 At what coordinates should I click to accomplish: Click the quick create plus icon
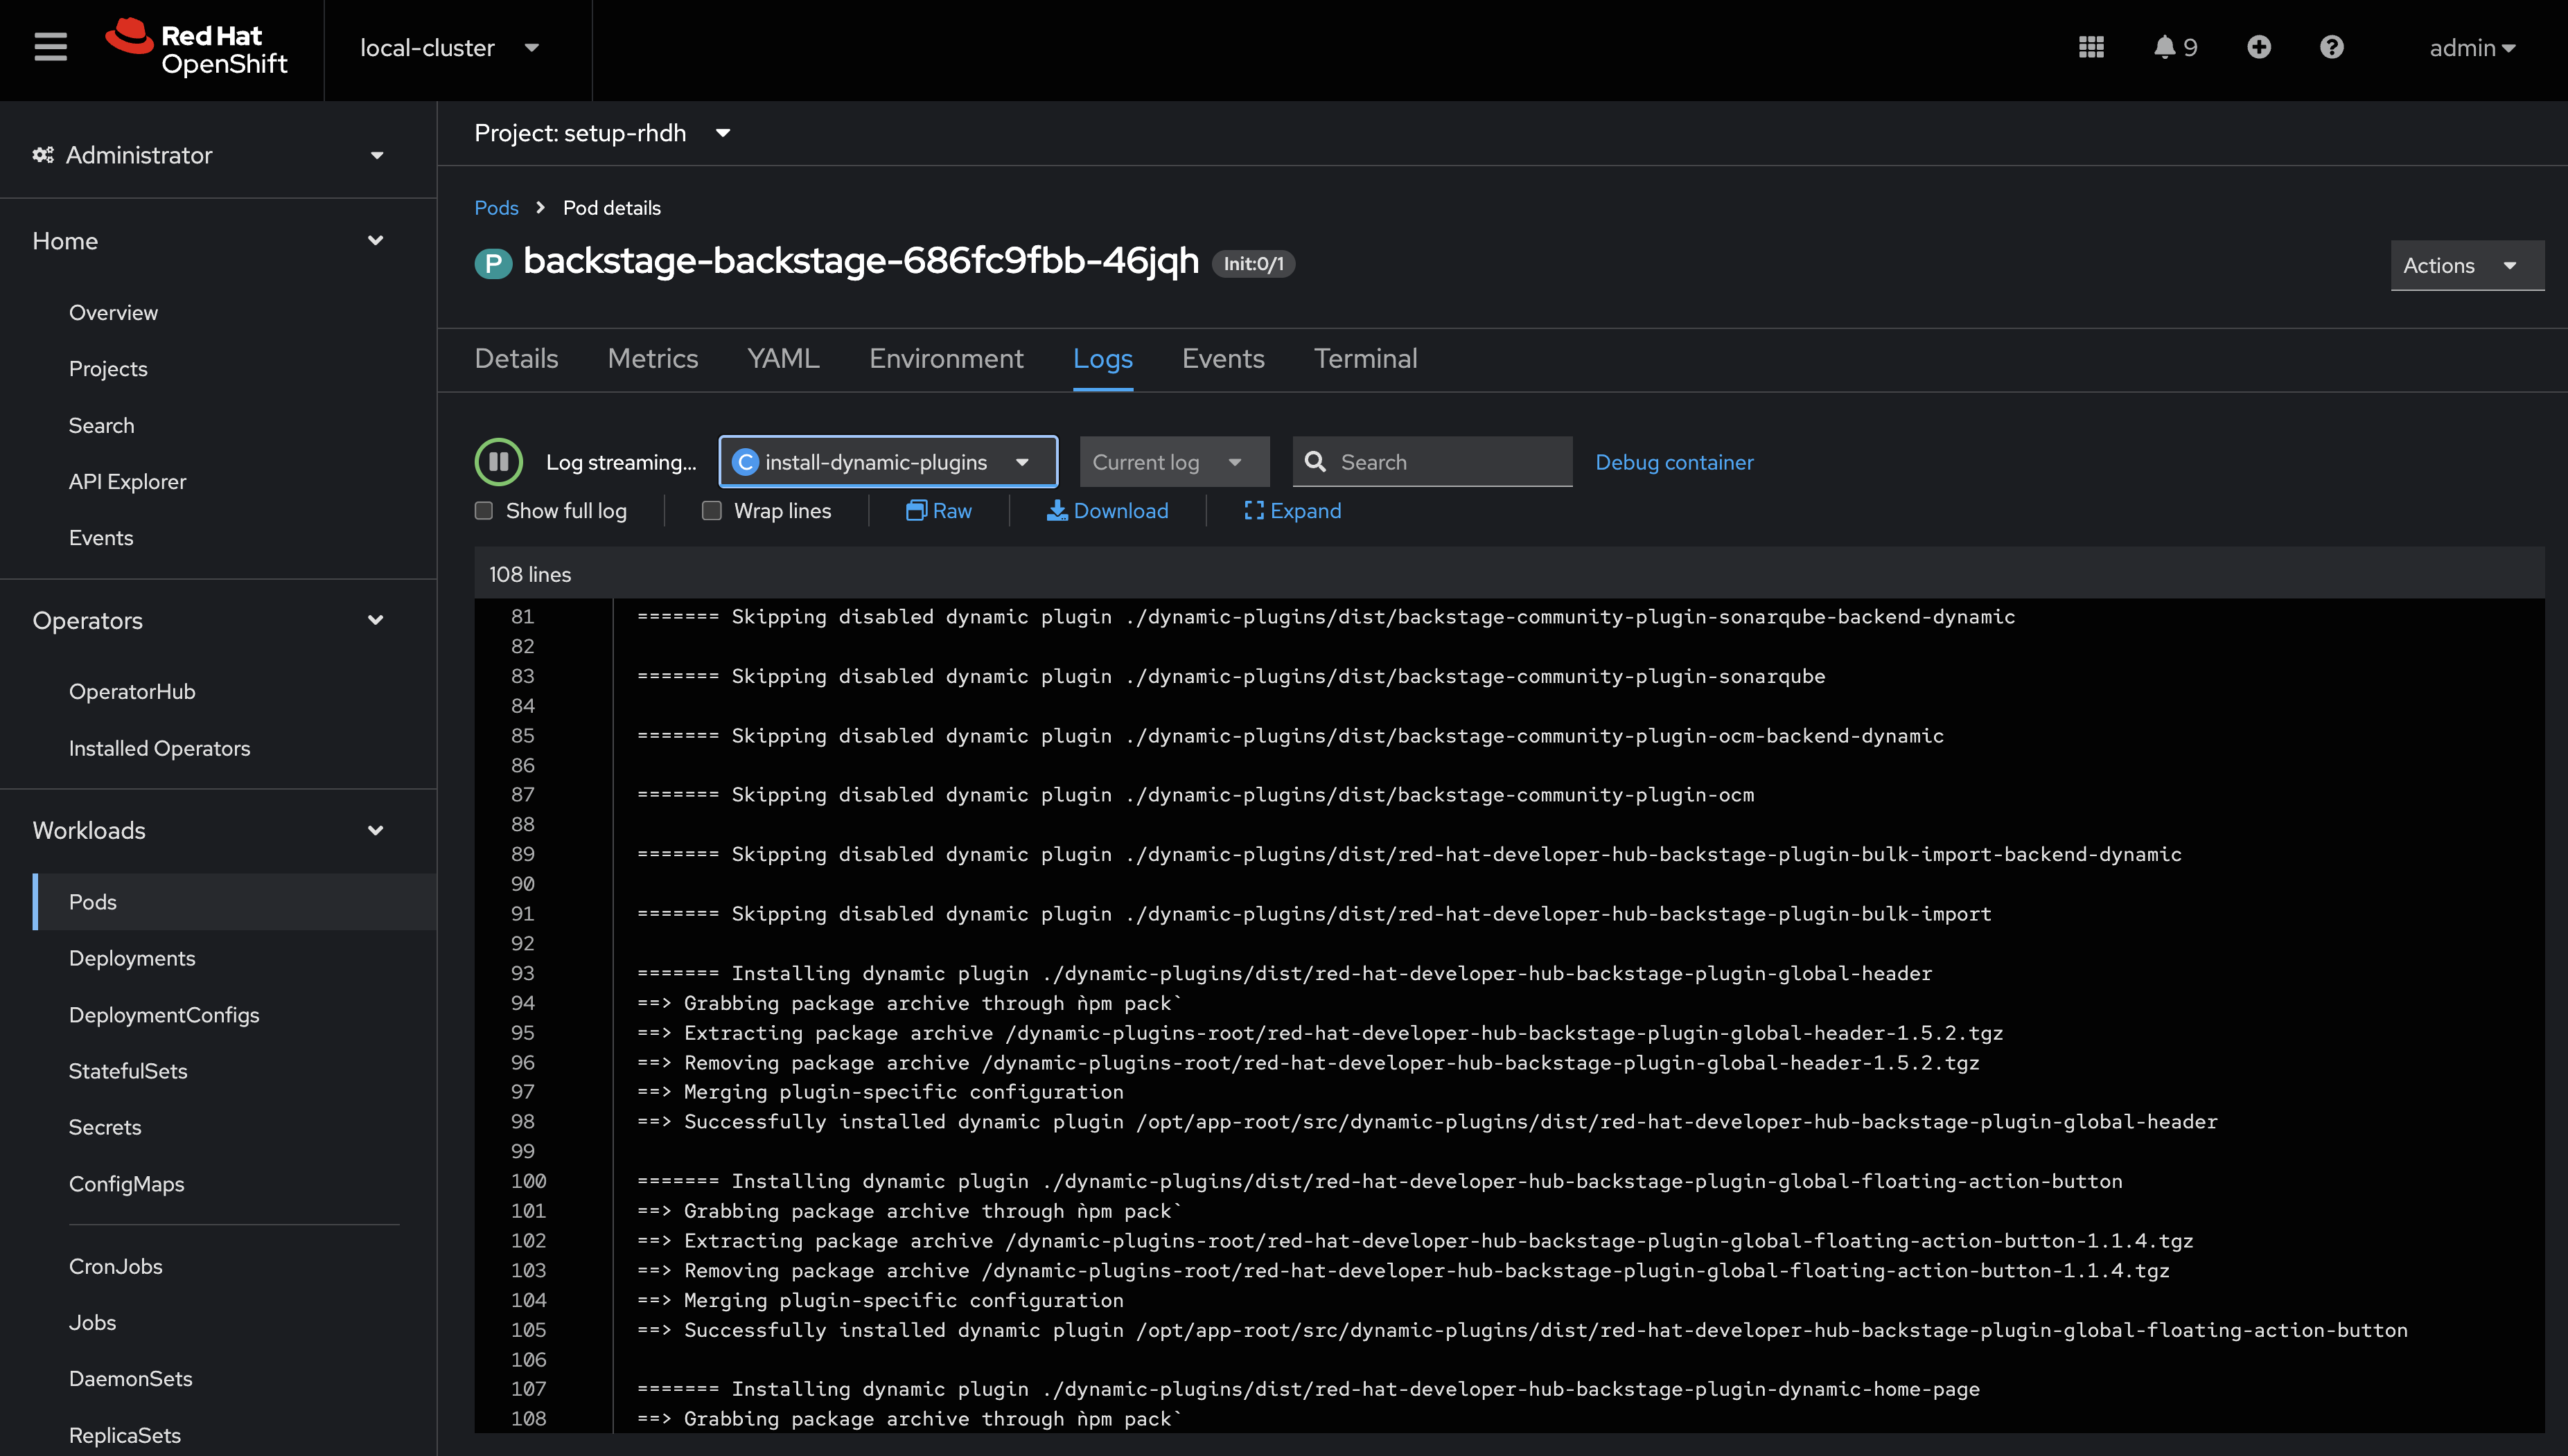(x=2259, y=47)
